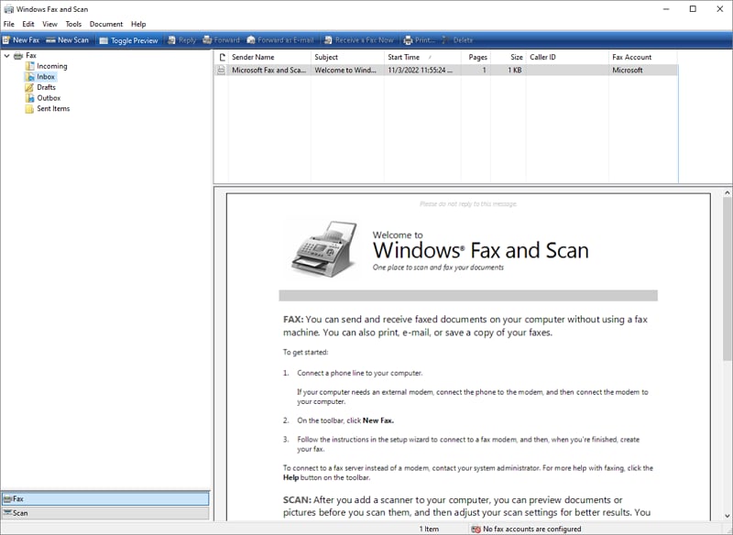Sort by Caller ID column
Screen dimensions: 733x535
pos(567,57)
